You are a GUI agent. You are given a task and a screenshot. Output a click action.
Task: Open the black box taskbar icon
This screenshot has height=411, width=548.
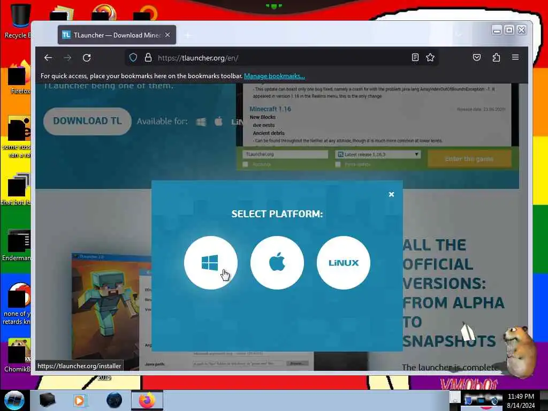pyautogui.click(x=47, y=400)
